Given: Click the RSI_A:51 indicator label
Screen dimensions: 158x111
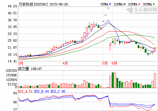Looking at the screenshot, I should click(25, 91).
